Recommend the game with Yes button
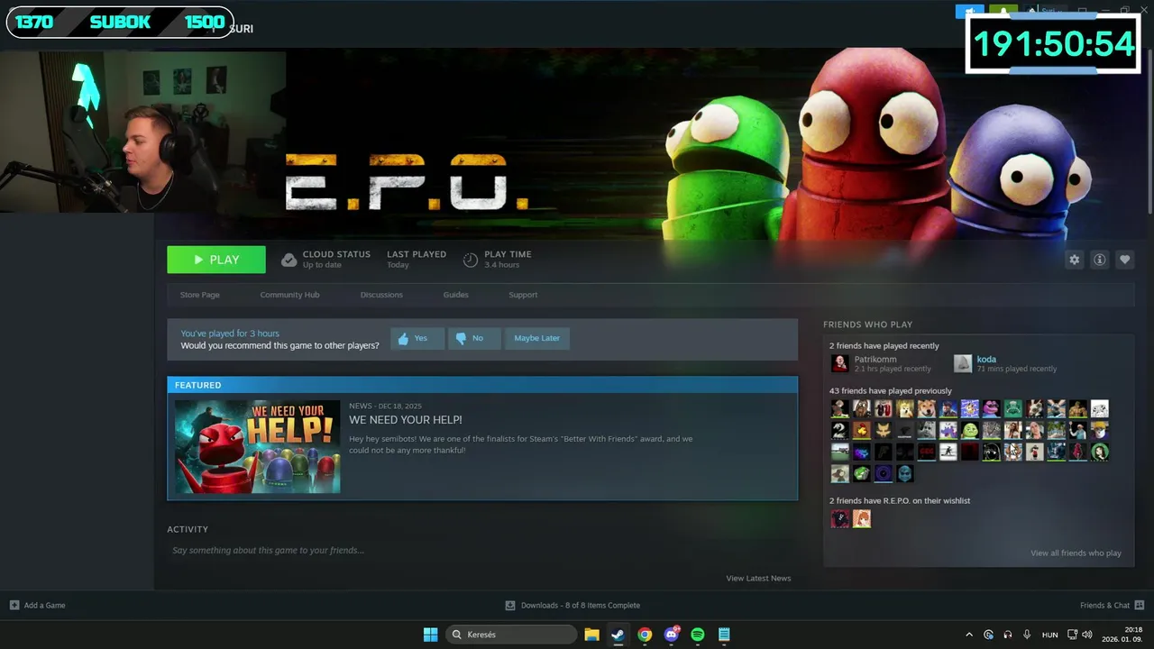1154x649 pixels. point(417,338)
